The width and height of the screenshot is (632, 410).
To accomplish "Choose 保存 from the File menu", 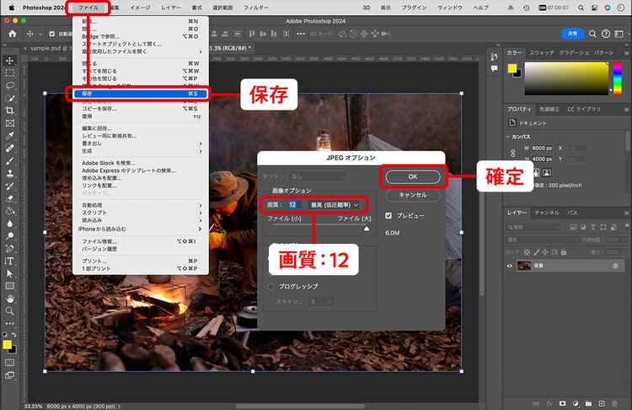I will (140, 94).
